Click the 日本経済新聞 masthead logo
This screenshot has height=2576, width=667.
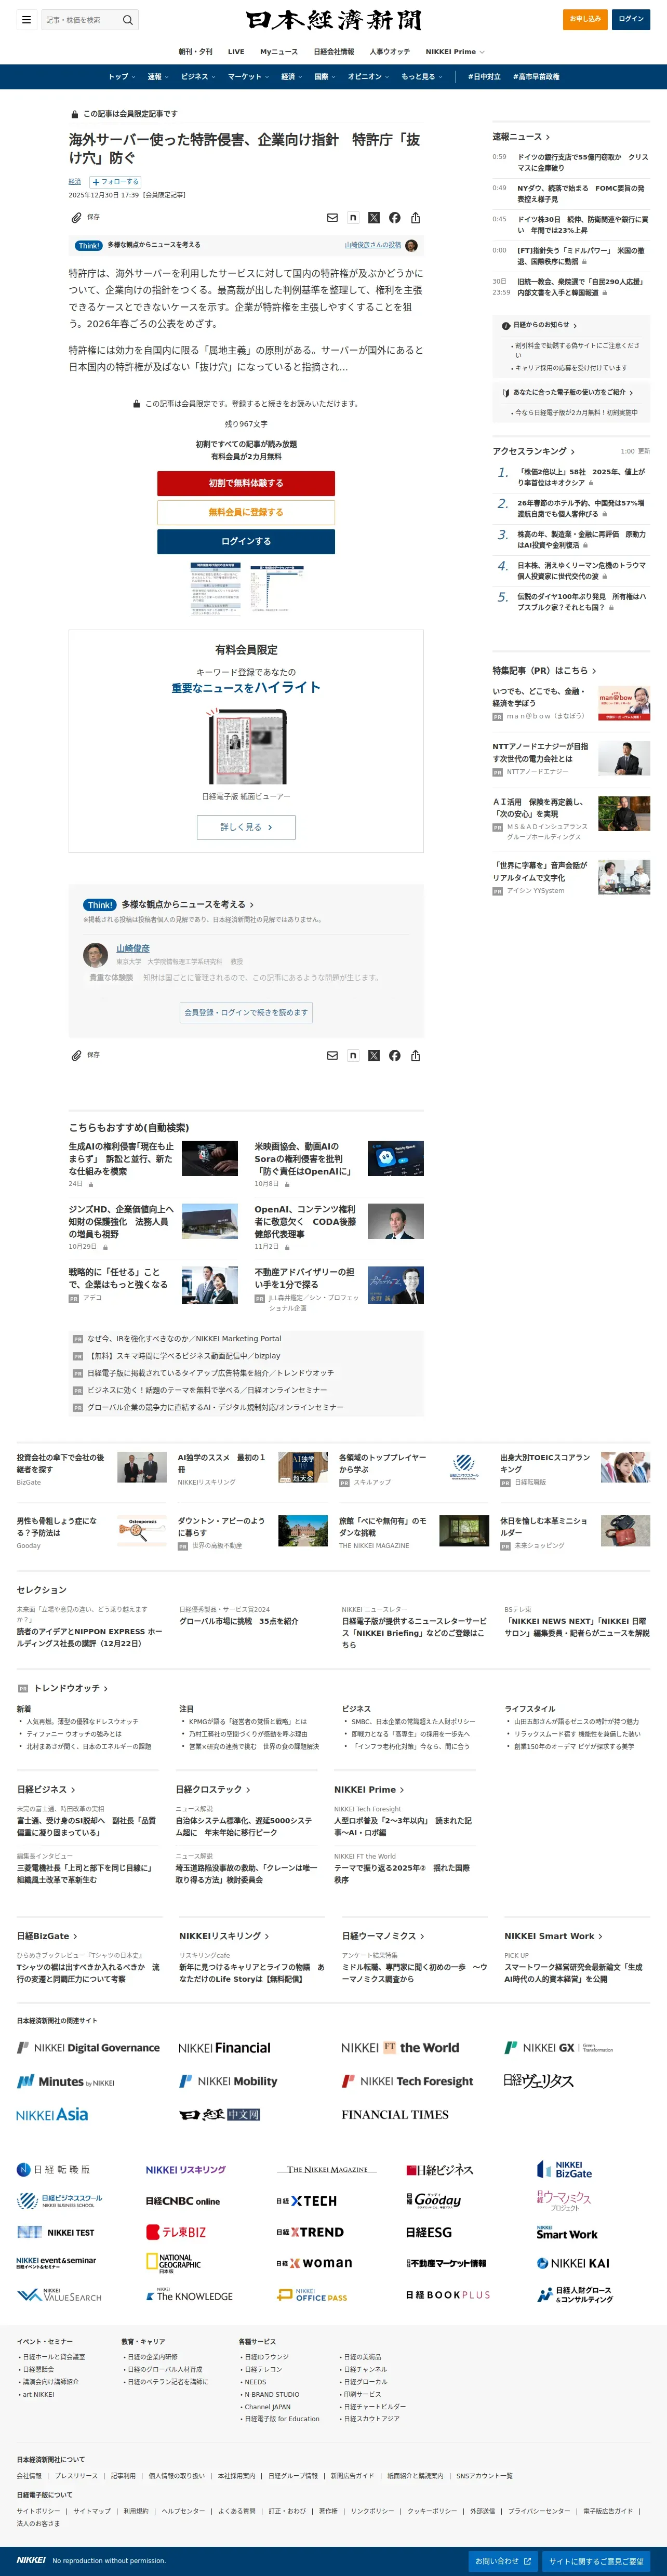point(334,20)
